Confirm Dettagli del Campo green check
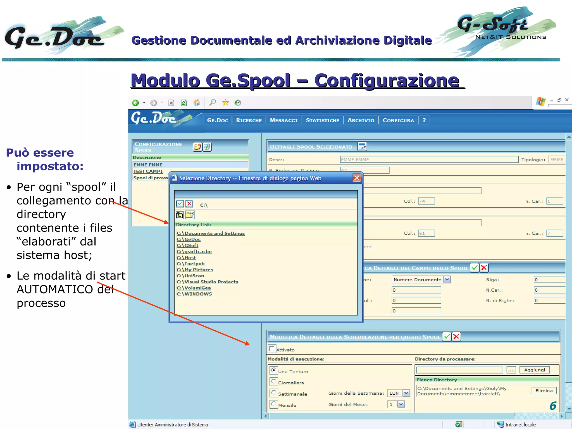Screen dimensions: 572x429 coord(475,268)
